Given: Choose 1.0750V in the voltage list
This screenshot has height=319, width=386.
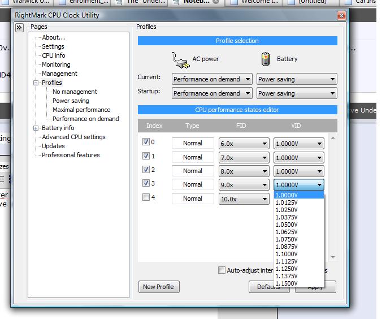Looking at the screenshot, I should pos(299,239).
